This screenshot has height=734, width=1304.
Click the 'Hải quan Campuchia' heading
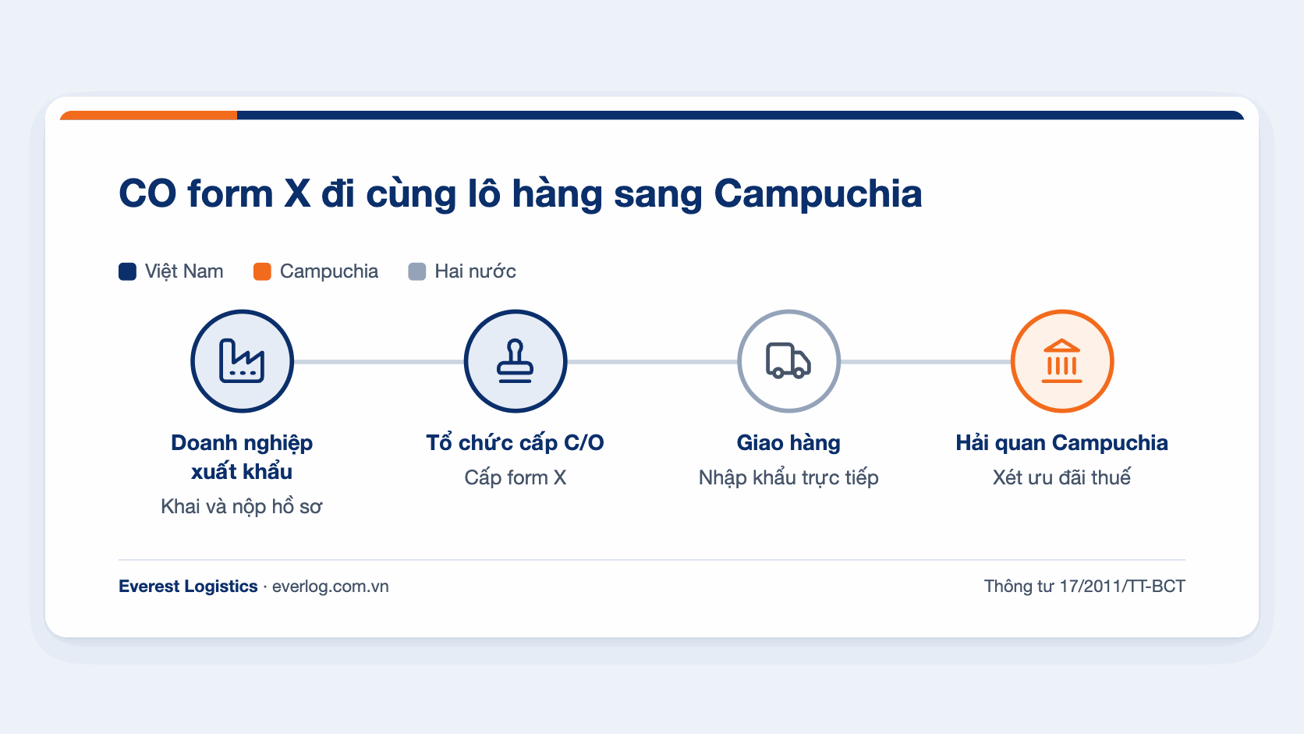coord(1062,443)
